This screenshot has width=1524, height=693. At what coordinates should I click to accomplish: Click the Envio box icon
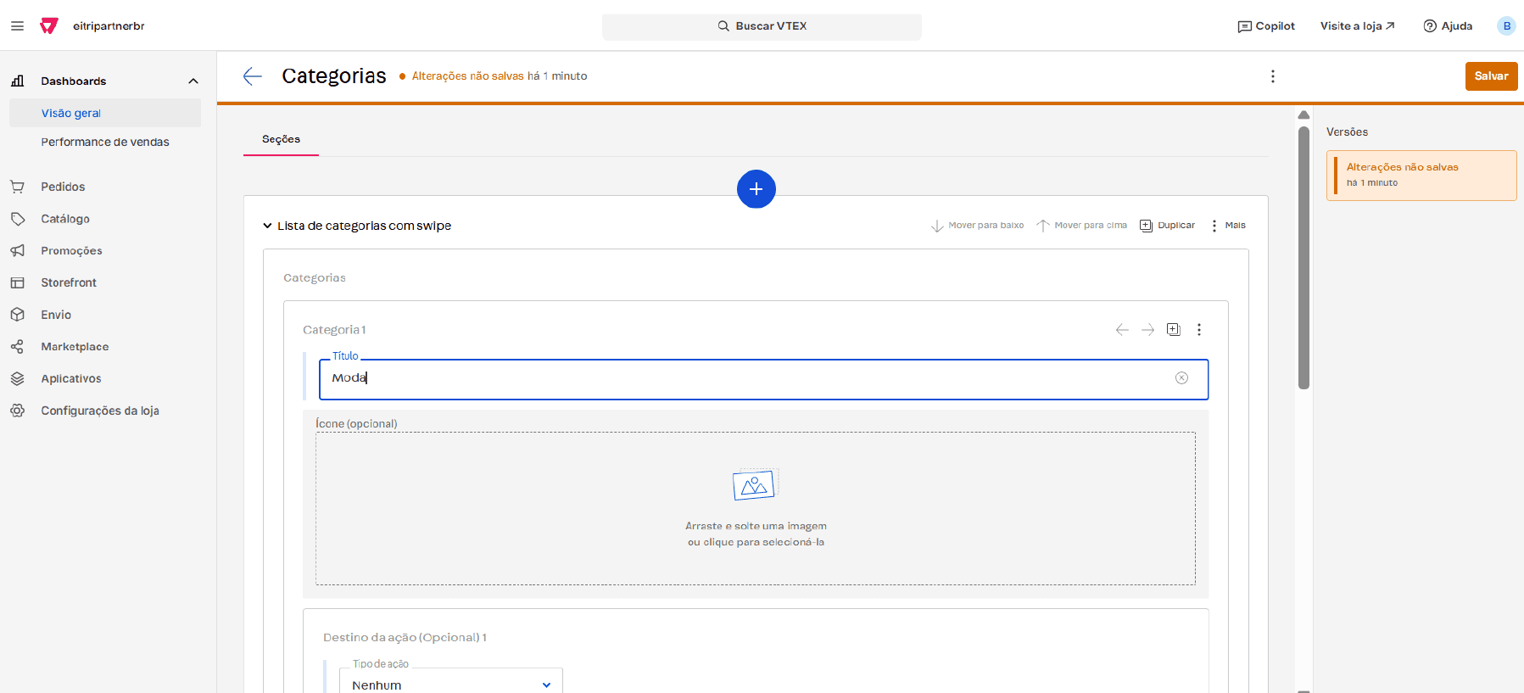[17, 315]
